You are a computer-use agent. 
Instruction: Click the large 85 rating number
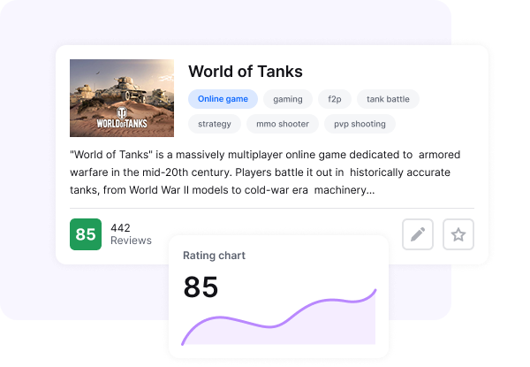pos(201,287)
